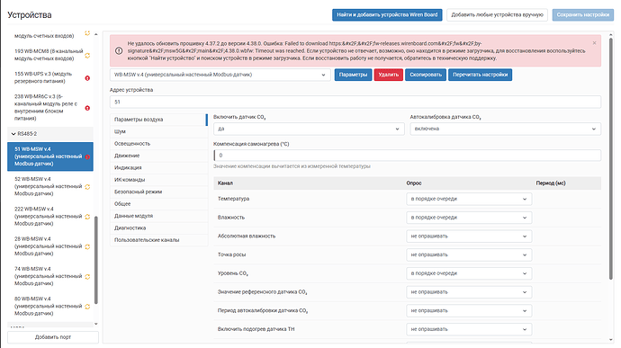Click device list scroll-down arrow
The height and width of the screenshot is (348, 621).
[95, 324]
